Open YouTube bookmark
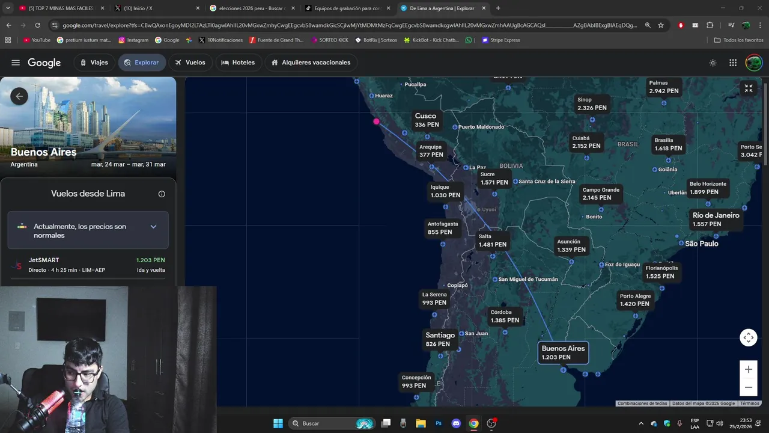 (x=37, y=40)
